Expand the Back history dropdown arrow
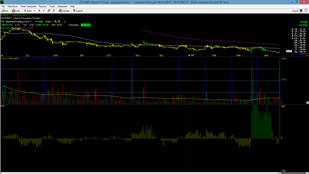 pyautogui.click(x=34, y=11)
